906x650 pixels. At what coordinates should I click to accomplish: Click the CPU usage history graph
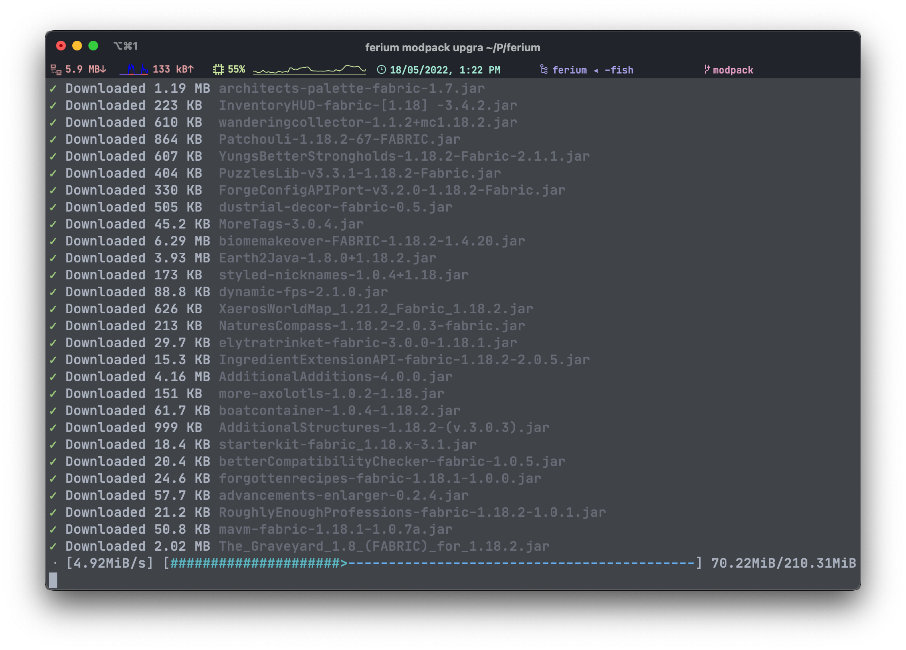point(309,70)
